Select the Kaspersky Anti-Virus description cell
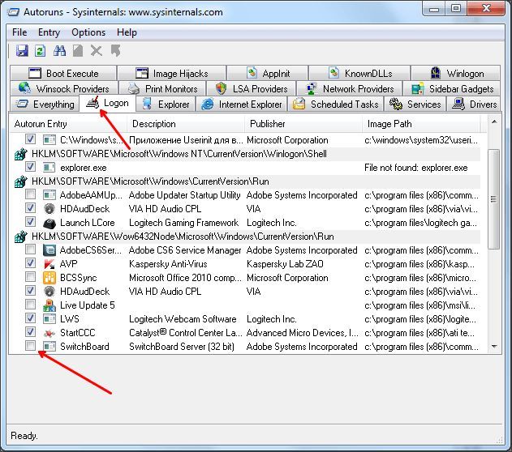This screenshot has height=452, width=512. coord(168,264)
